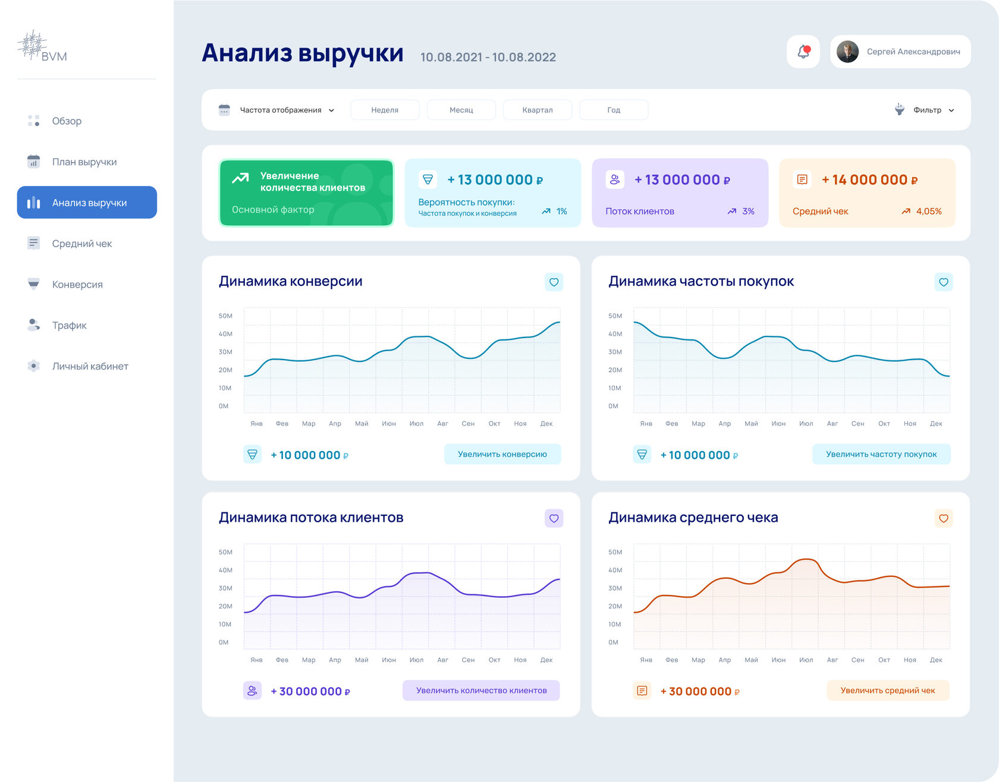Select the Год frequency option
The image size is (999, 782).
[614, 110]
